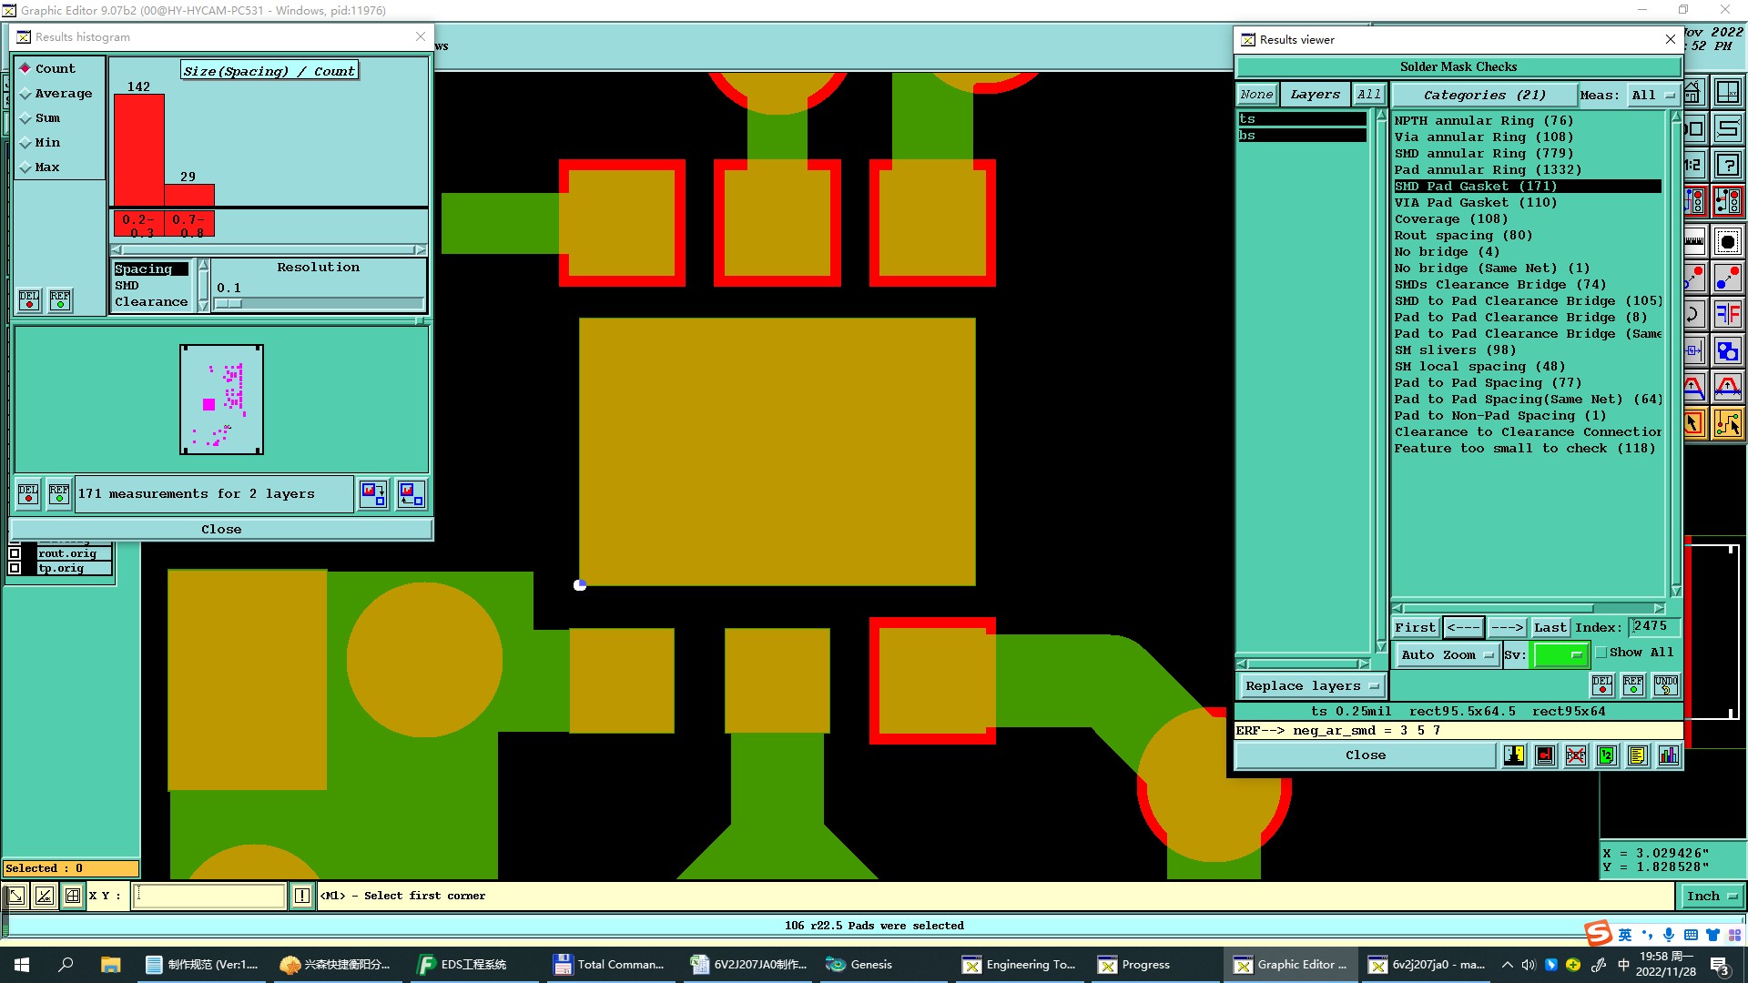The image size is (1748, 983).
Task: Enable the Show All checkbox
Action: [1601, 653]
